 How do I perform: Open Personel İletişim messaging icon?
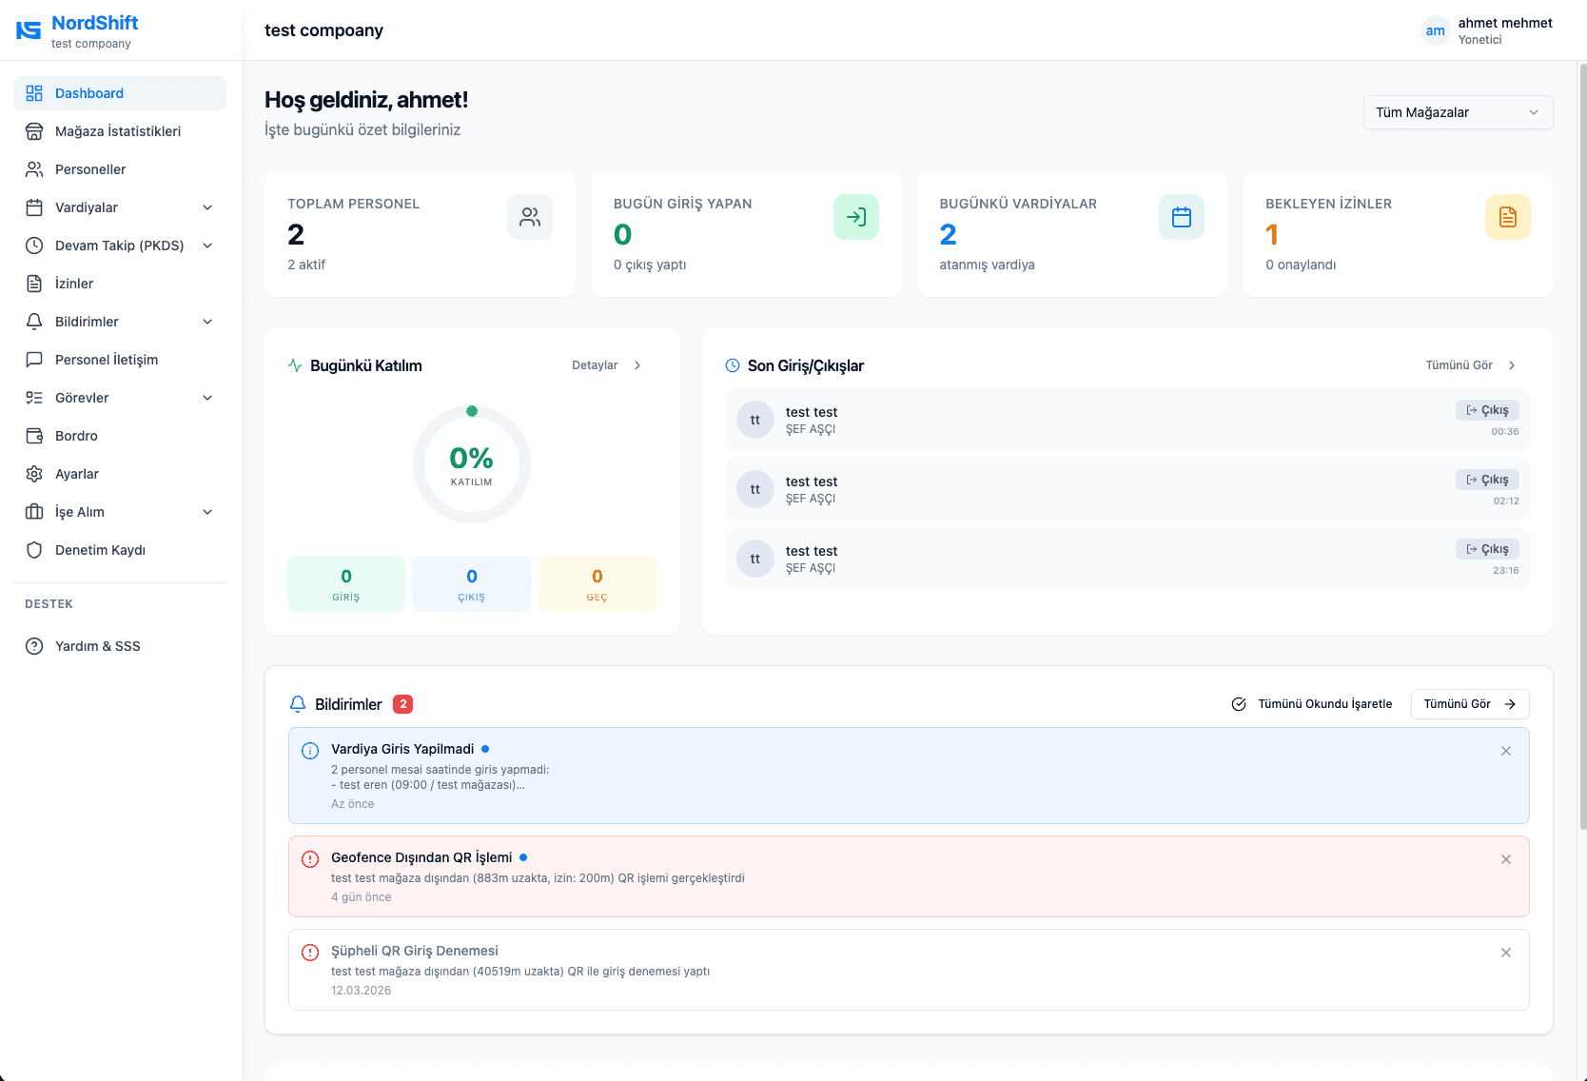tap(34, 360)
